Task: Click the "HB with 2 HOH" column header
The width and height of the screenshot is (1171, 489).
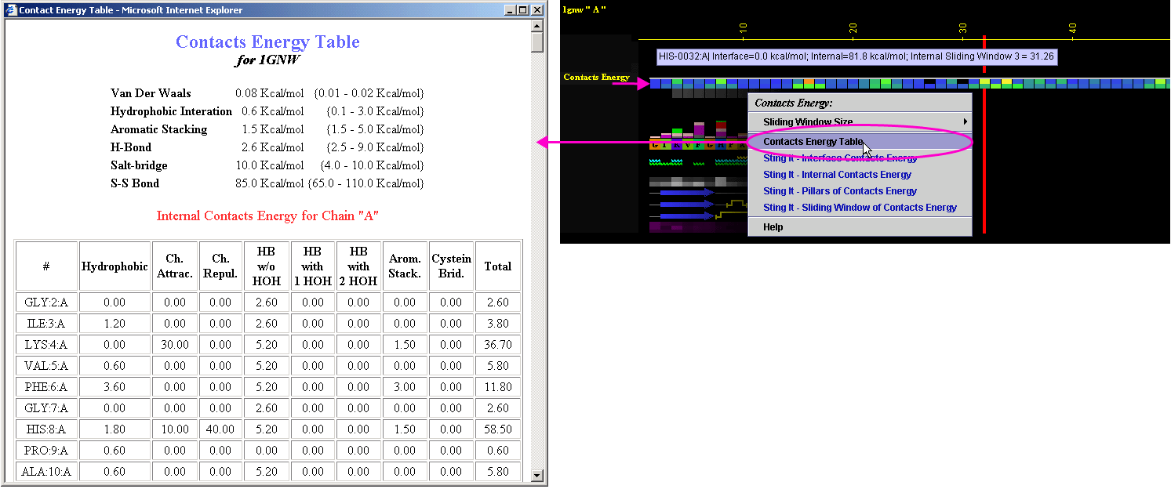Action: click(x=358, y=266)
